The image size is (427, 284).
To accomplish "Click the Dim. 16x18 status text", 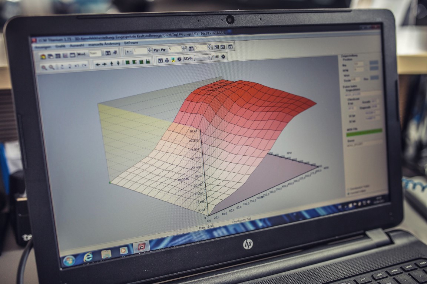I will click(x=206, y=227).
